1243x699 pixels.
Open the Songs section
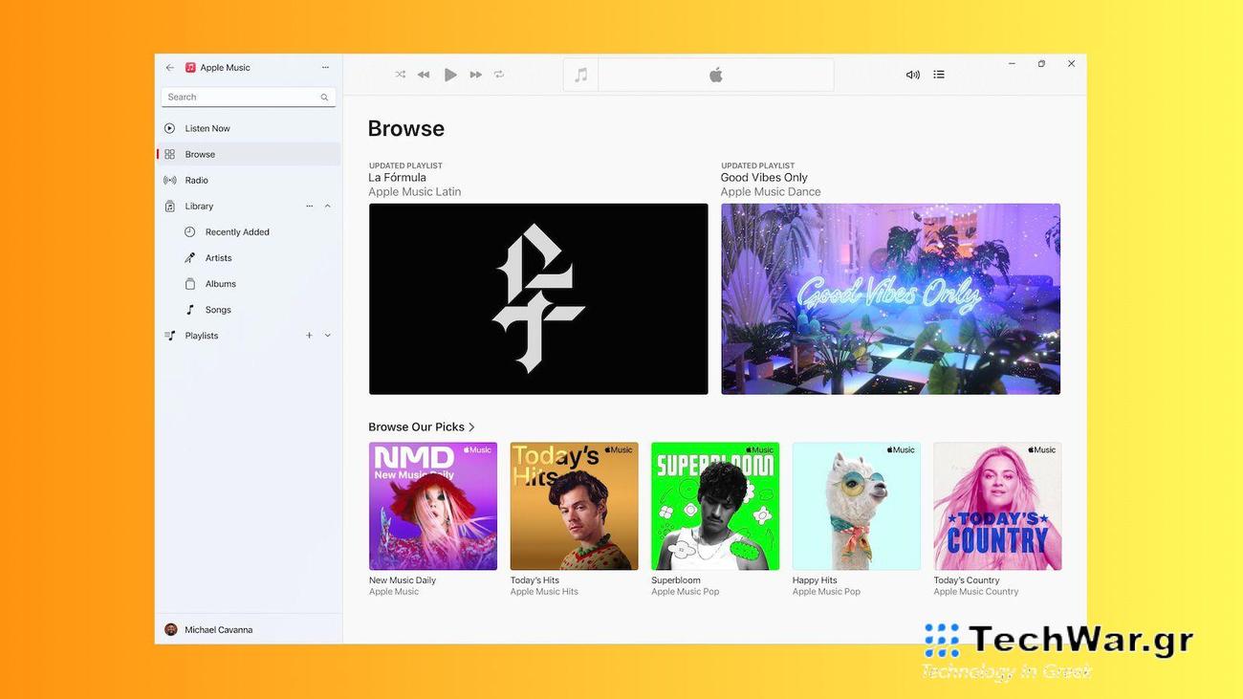pyautogui.click(x=218, y=309)
